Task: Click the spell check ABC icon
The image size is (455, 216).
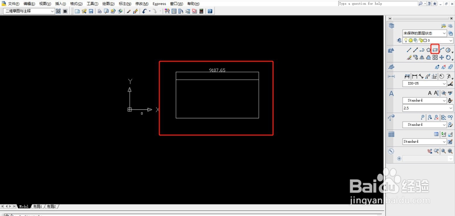Action: tap(450, 93)
